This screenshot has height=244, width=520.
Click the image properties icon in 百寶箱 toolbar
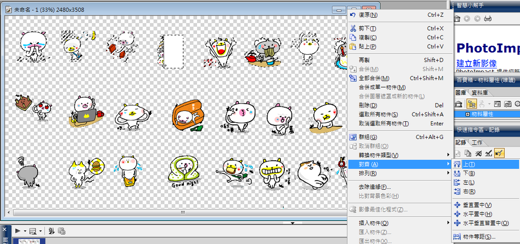pyautogui.click(x=507, y=103)
